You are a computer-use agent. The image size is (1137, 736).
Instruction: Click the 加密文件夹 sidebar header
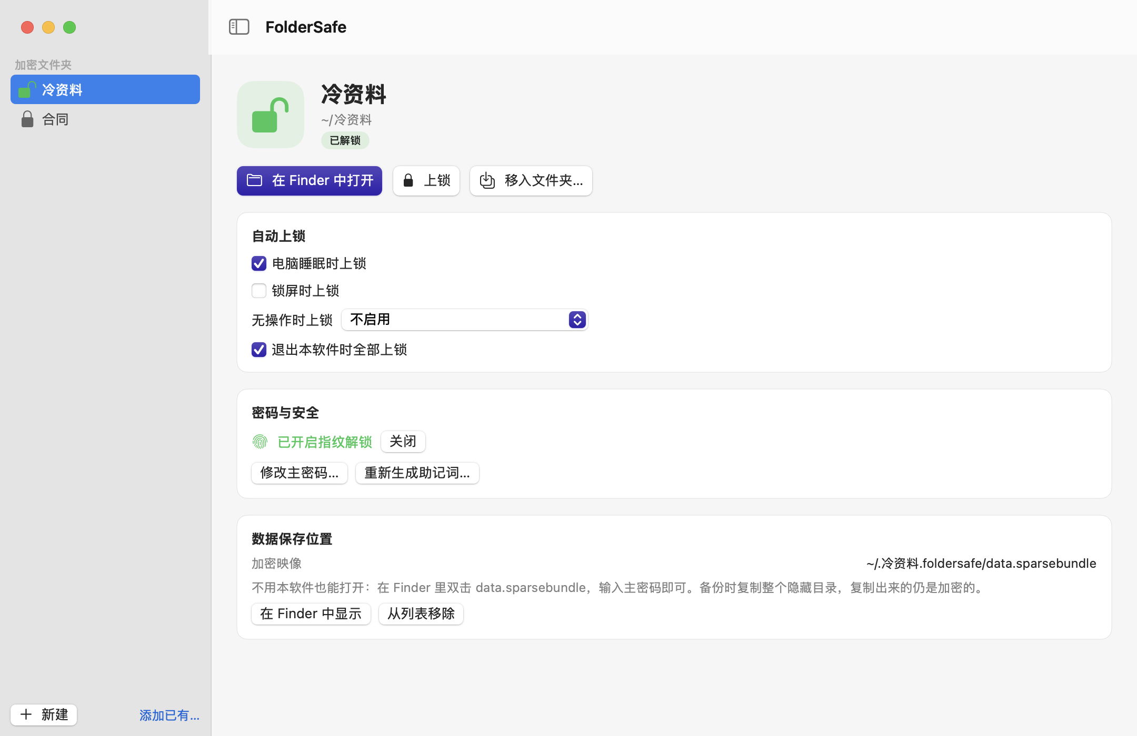point(43,65)
